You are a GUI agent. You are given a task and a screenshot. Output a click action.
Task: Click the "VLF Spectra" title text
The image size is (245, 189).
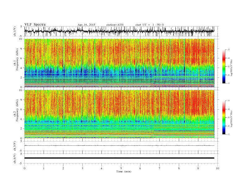(35, 24)
